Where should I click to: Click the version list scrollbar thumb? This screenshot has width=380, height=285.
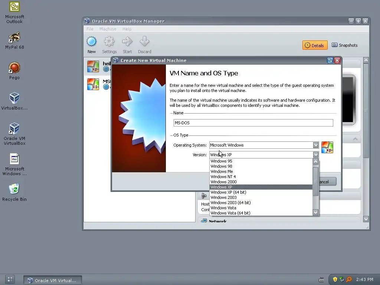coord(315,181)
